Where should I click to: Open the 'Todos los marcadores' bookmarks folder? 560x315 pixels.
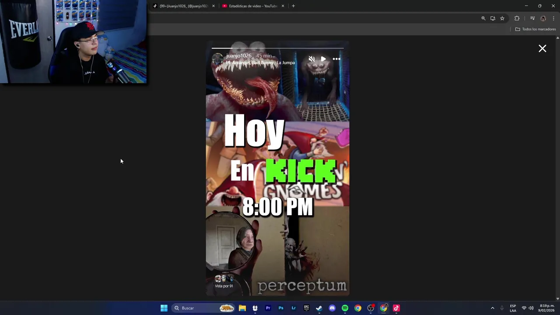(535, 29)
